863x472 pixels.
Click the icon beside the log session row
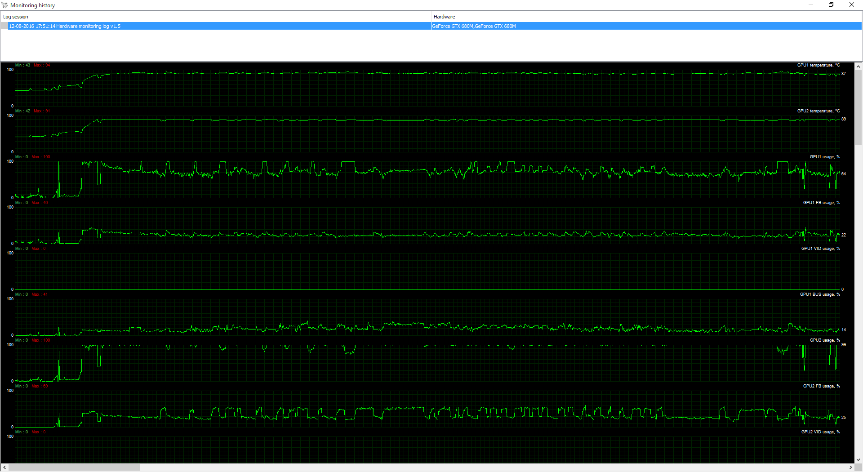[4, 26]
